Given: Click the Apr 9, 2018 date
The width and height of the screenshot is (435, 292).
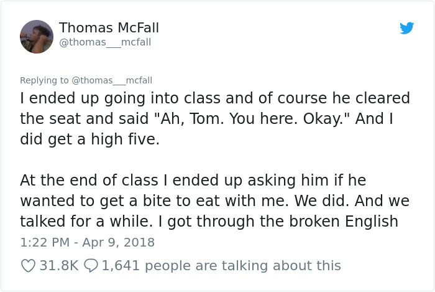Looking at the screenshot, I should (114, 242).
